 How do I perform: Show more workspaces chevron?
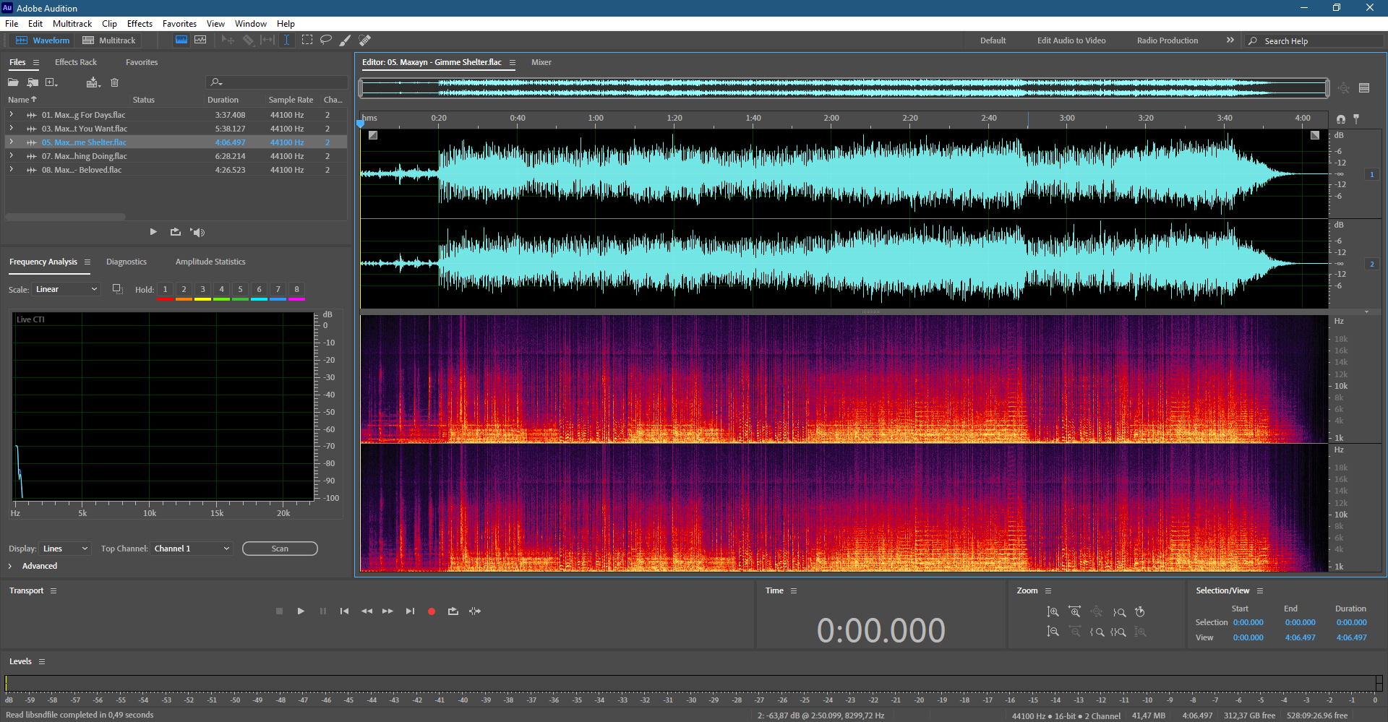point(1230,40)
